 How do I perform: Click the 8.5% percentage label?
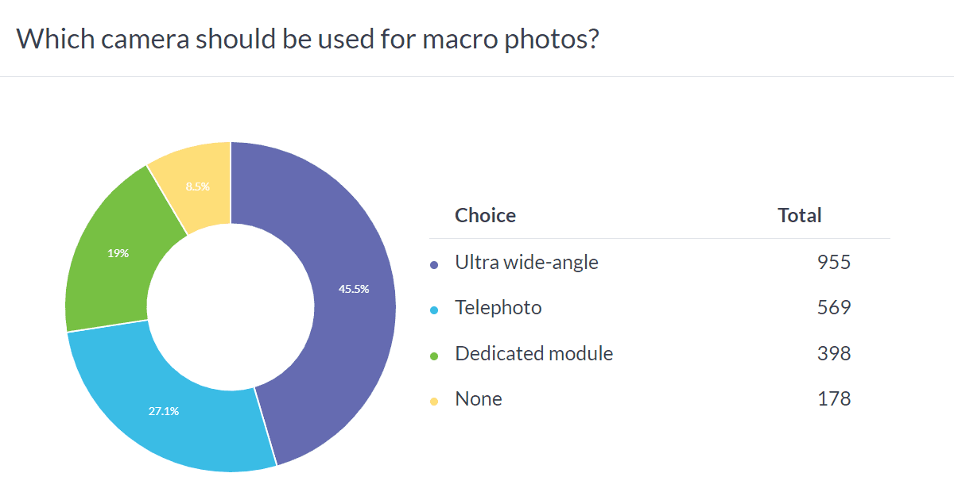[x=198, y=187]
